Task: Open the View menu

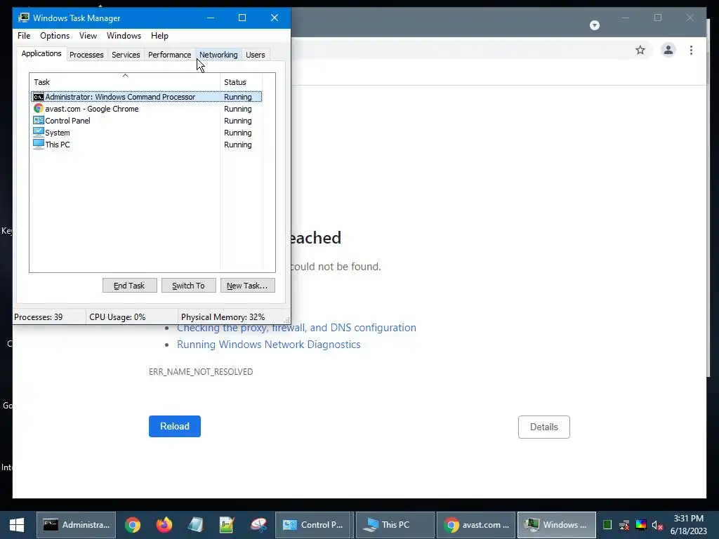Action: [88, 36]
